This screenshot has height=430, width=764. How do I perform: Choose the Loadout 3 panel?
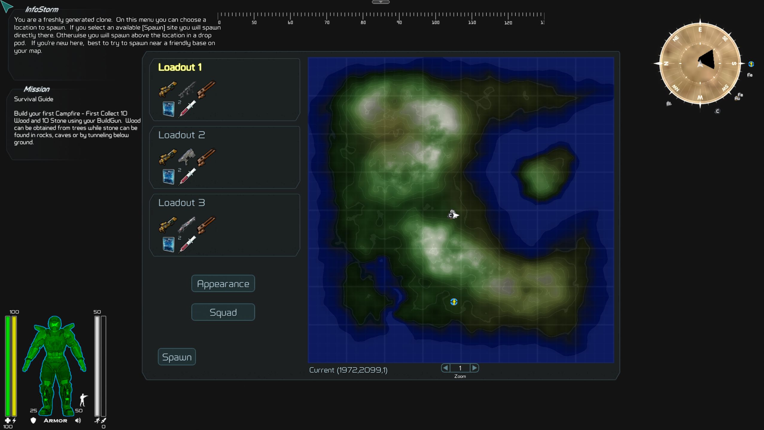pyautogui.click(x=225, y=225)
